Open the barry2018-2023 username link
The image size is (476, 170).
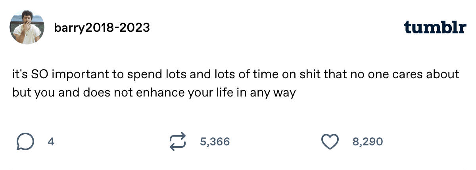[102, 27]
